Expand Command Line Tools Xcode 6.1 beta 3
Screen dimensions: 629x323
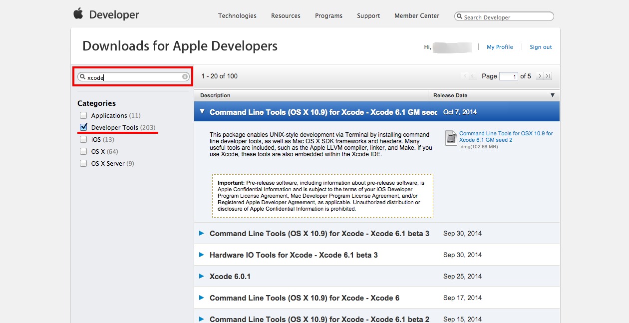[202, 233]
